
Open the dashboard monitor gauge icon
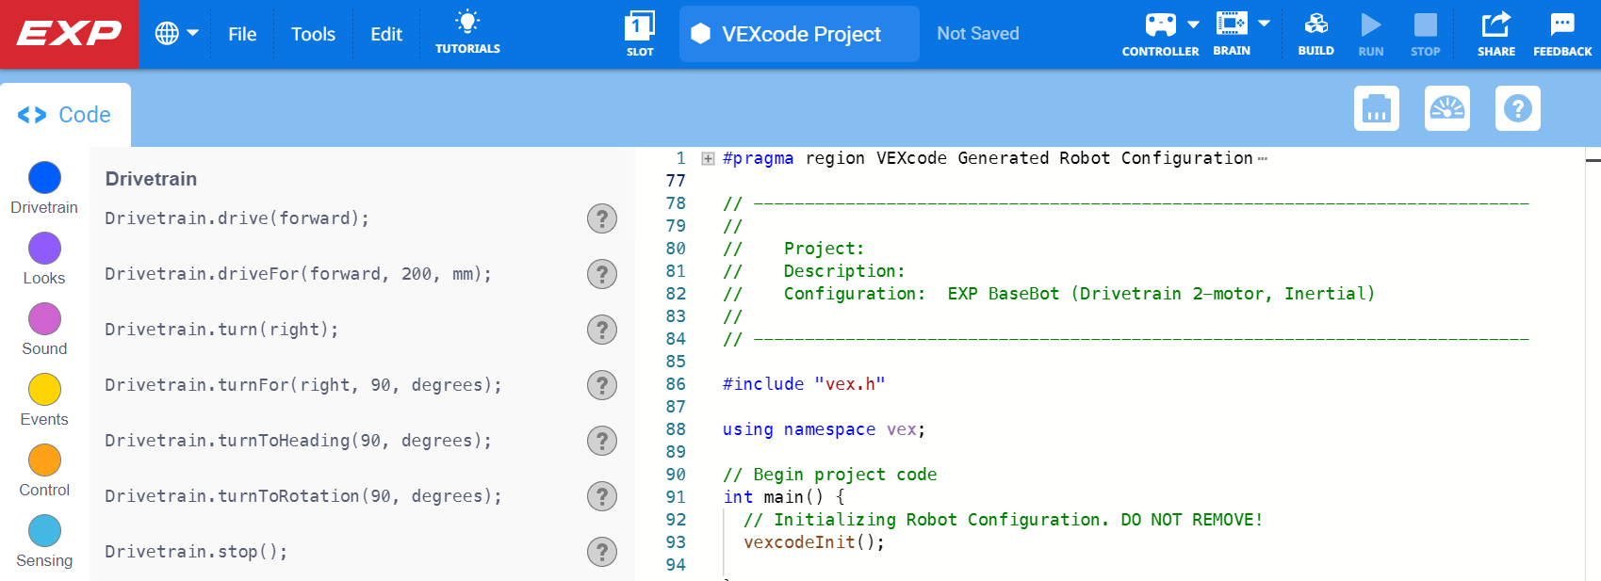click(1446, 109)
